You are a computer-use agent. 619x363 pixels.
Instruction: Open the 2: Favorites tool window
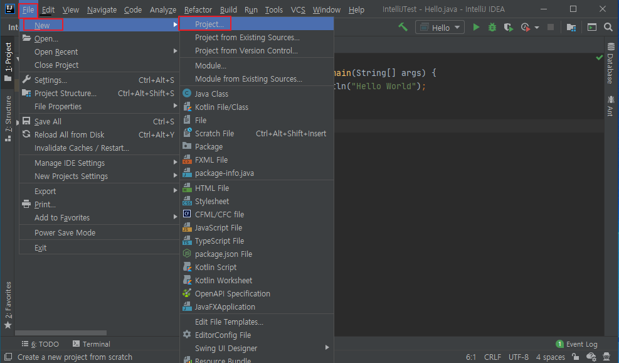click(8, 305)
